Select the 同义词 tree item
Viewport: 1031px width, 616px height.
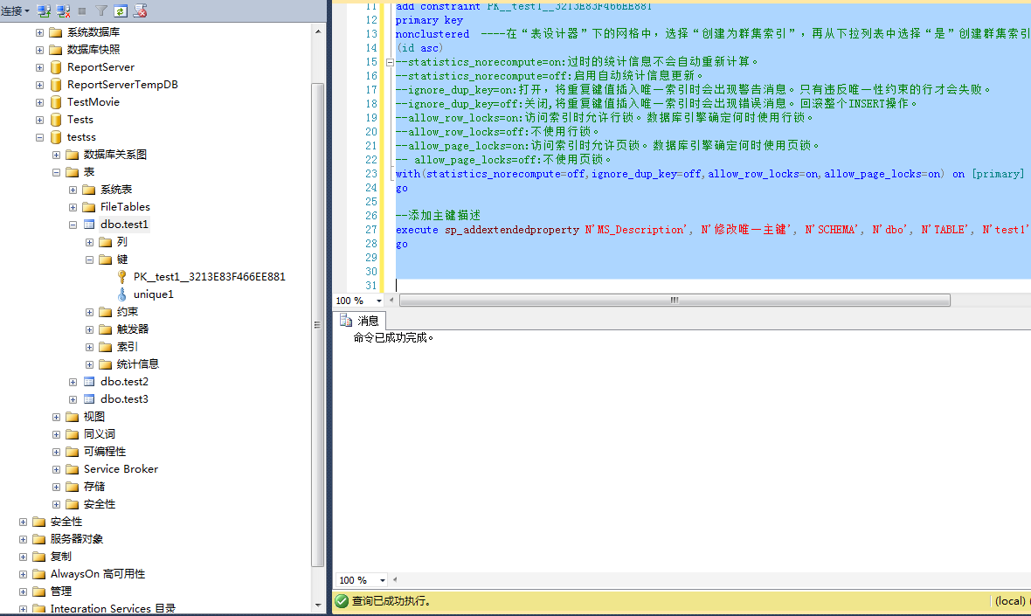tap(100, 434)
